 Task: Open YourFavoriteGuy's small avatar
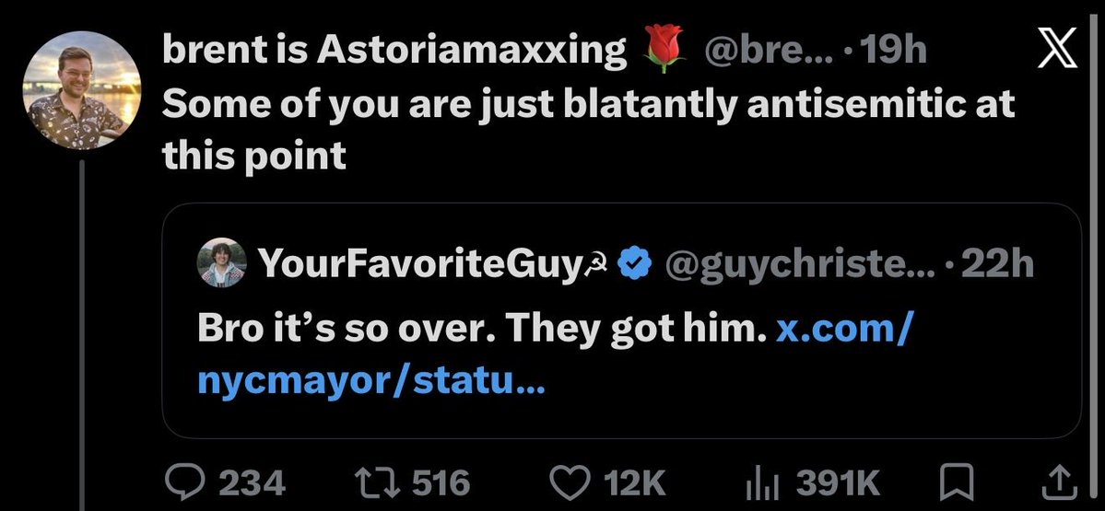pyautogui.click(x=222, y=262)
